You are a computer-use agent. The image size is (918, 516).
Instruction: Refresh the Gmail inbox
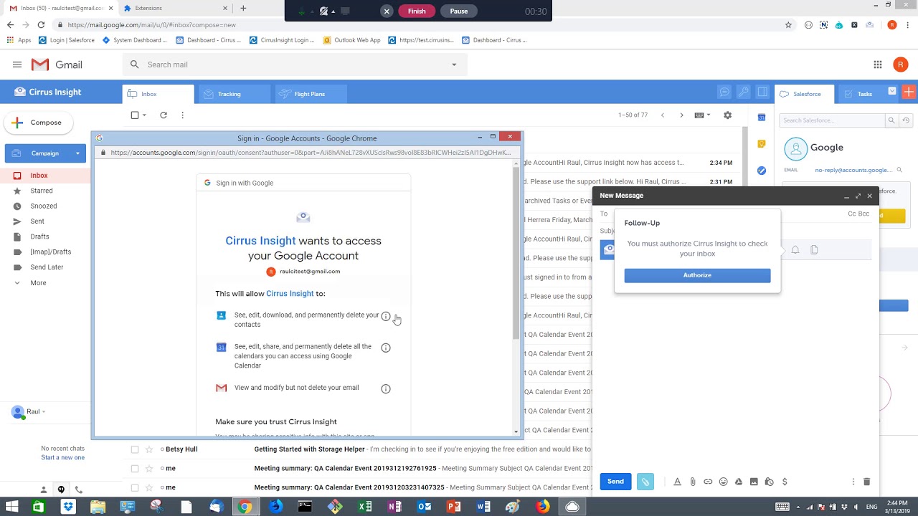click(164, 115)
